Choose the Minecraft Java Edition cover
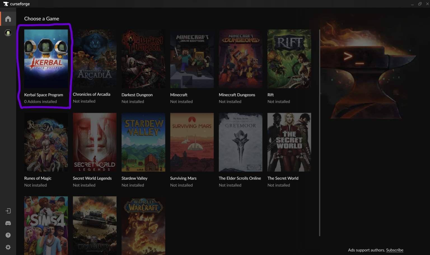430x255 pixels. [192, 59]
